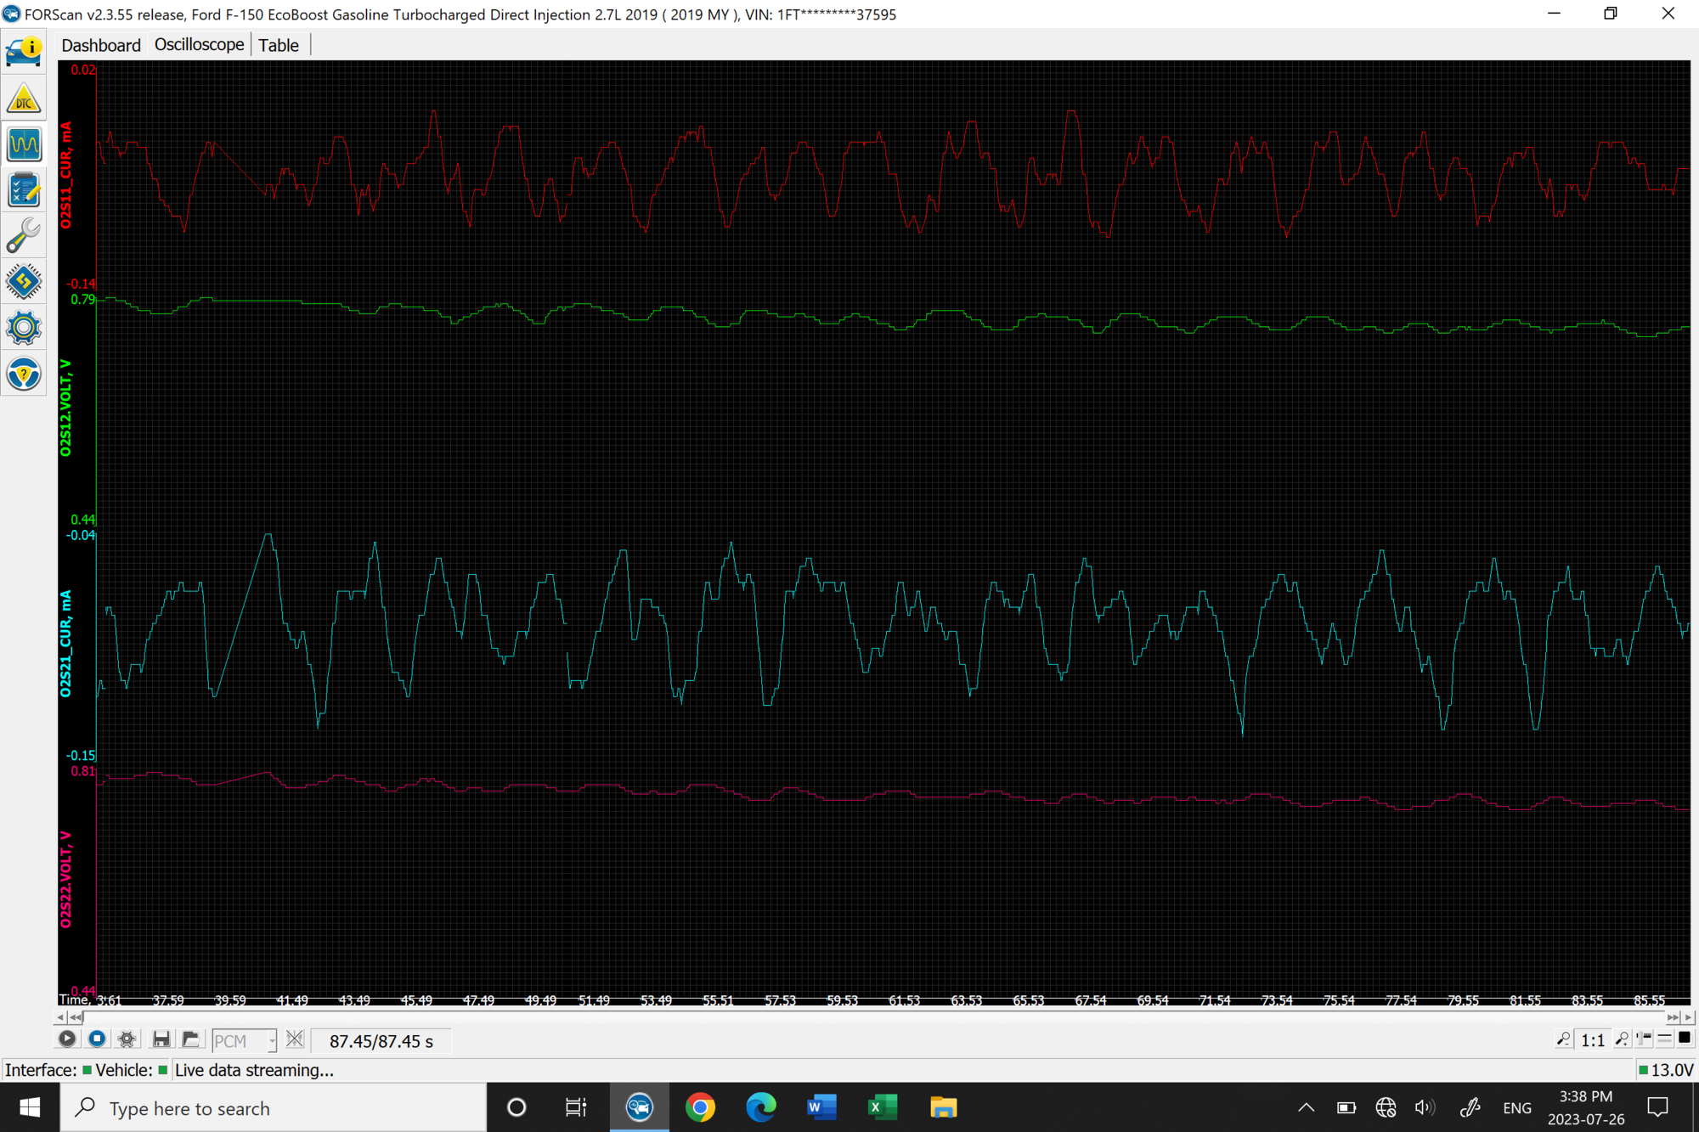
Task: Stop the live data recording
Action: pos(97,1039)
